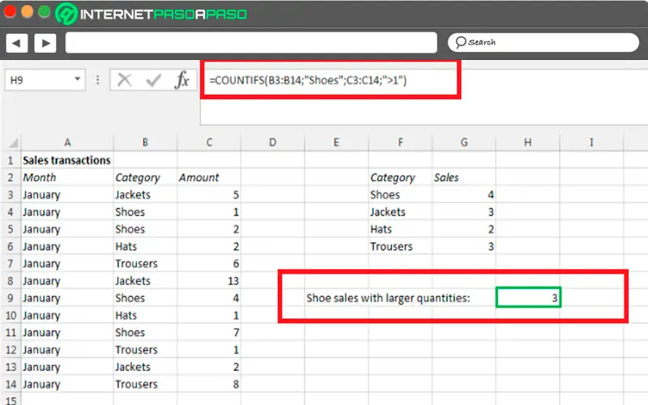Click the 'Category' header in column B
Screen dimensions: 648x405
(x=145, y=177)
